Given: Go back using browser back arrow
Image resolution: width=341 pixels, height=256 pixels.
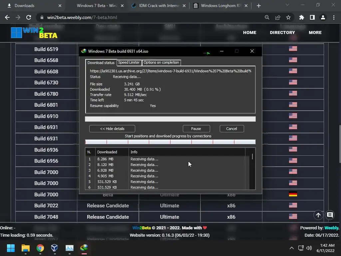Looking at the screenshot, I should (x=7, y=17).
